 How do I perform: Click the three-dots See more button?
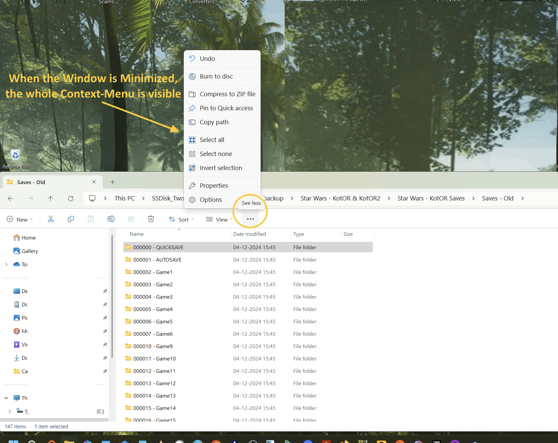tap(250, 219)
